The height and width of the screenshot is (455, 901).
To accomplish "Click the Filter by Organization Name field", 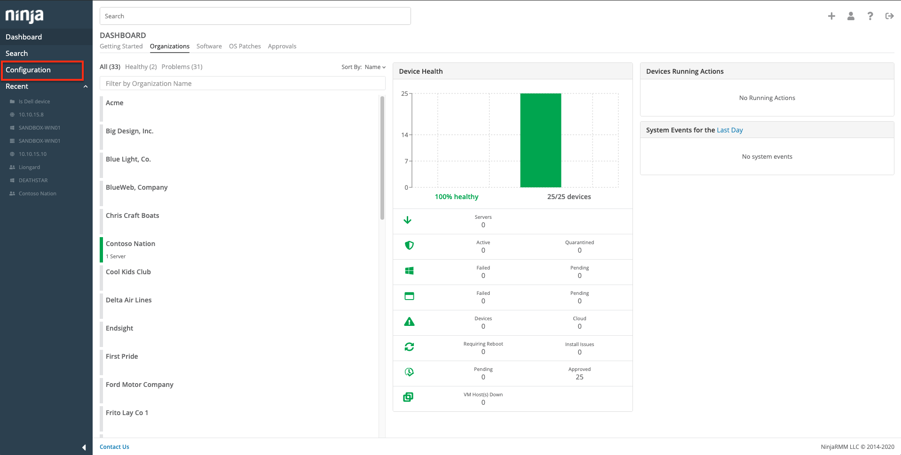I will pyautogui.click(x=243, y=83).
